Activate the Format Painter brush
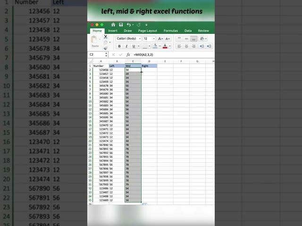The width and height of the screenshot is (302, 226). click(x=106, y=48)
